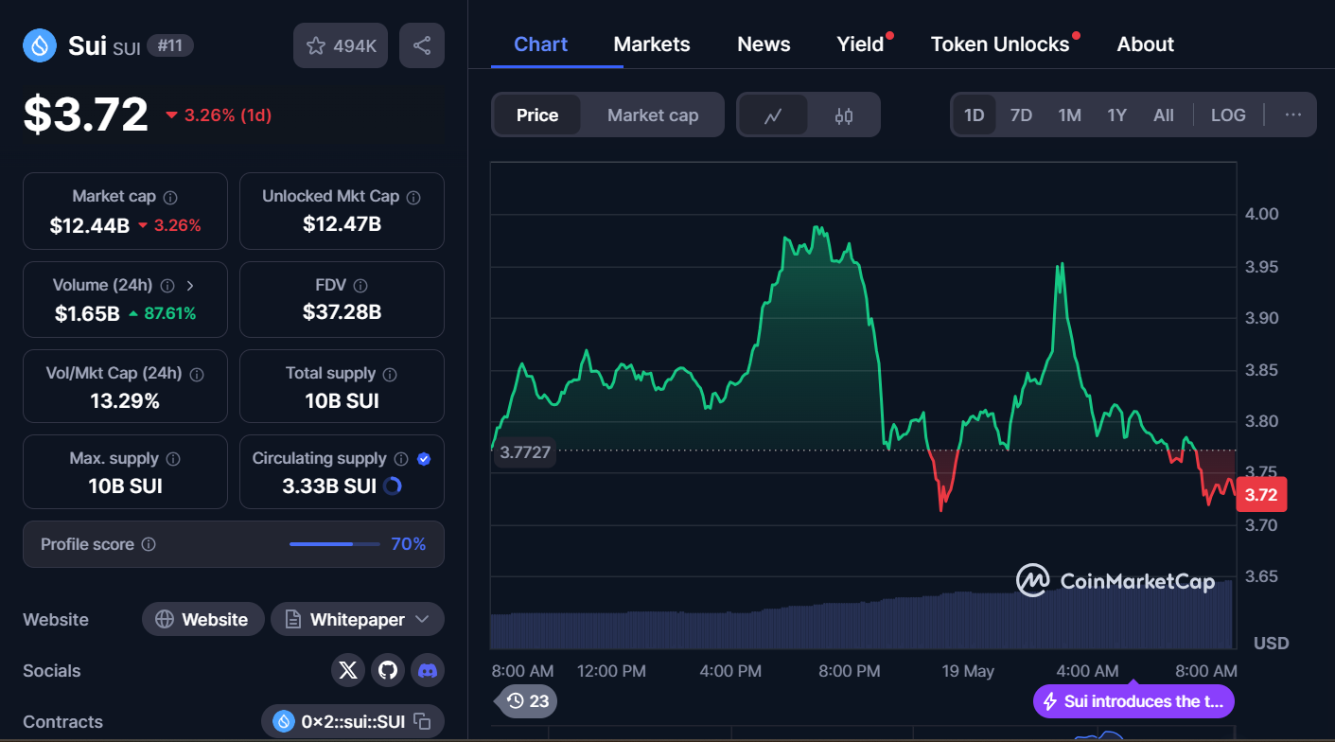Open the Chart tab

tap(541, 44)
